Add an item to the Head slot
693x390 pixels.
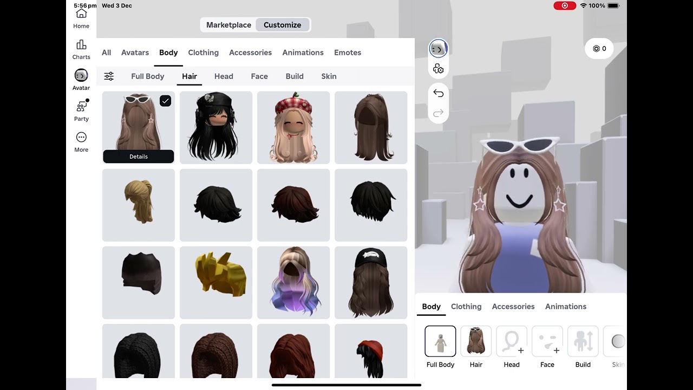pos(512,342)
